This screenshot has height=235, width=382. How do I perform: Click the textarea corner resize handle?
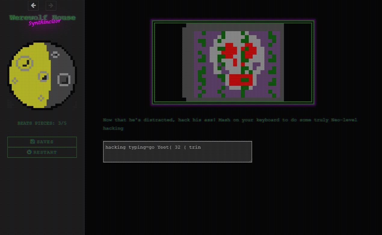250,161
